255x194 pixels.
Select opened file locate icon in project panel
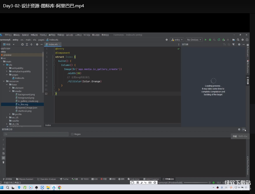(x=22, y=44)
